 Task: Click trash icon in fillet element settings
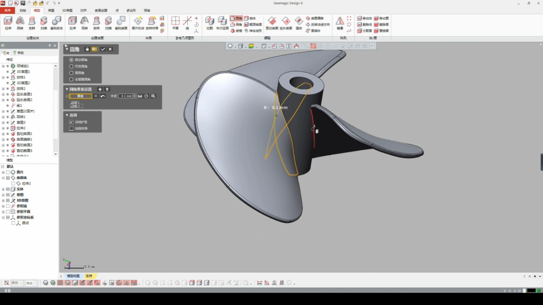[107, 89]
